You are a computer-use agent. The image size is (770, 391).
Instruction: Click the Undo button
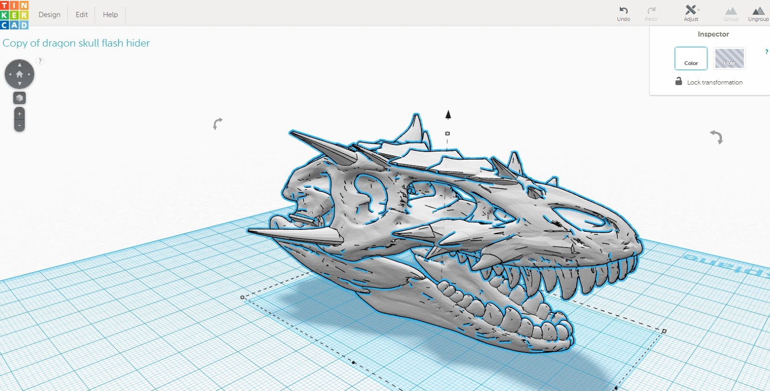point(624,13)
